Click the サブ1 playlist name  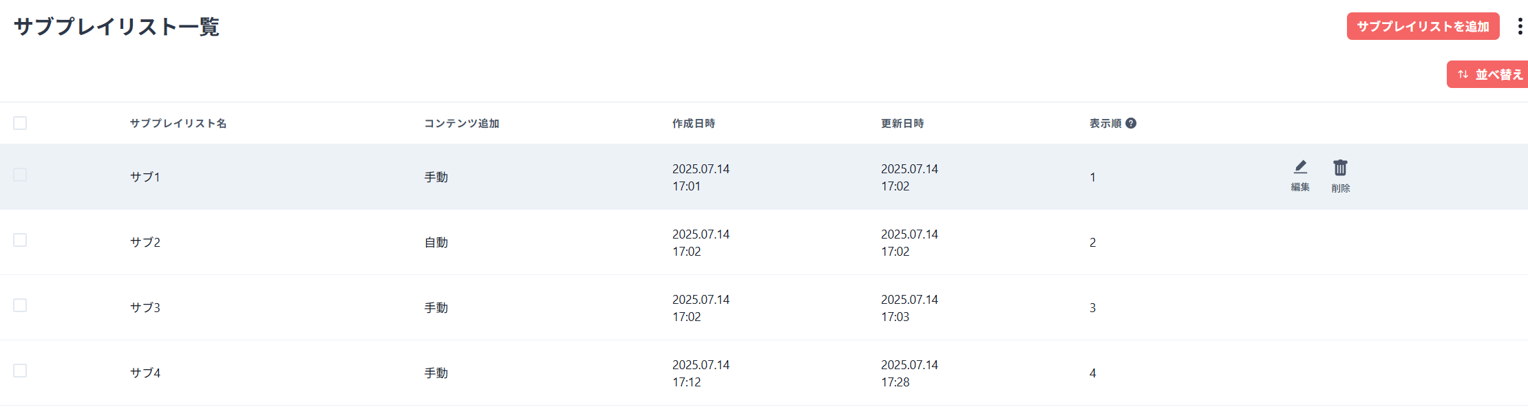point(145,177)
